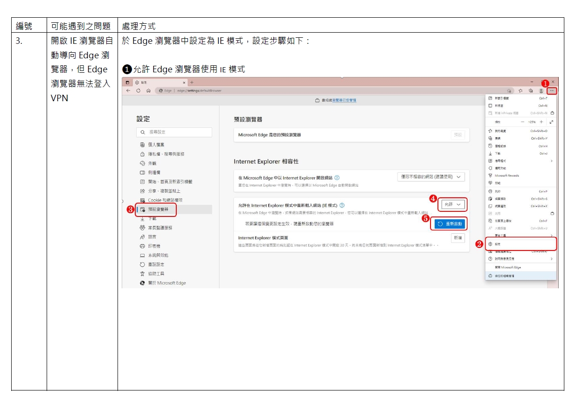Viewport: 583px width, 404px height.
Task: Click the browser Back arrow
Action: (x=128, y=91)
